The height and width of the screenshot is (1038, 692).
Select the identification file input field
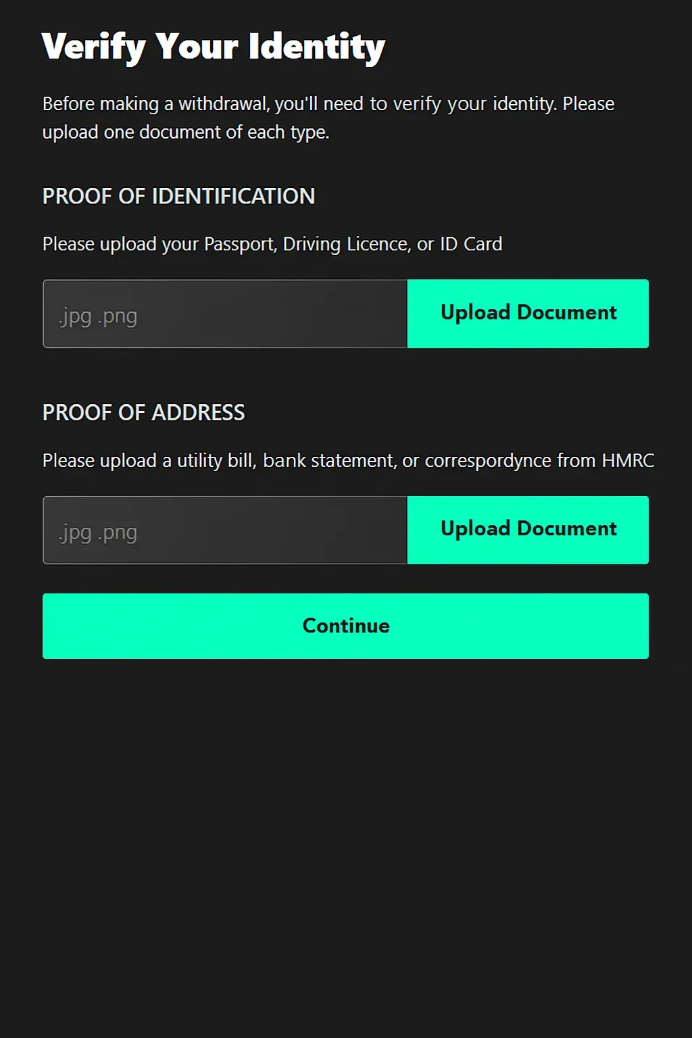[225, 314]
